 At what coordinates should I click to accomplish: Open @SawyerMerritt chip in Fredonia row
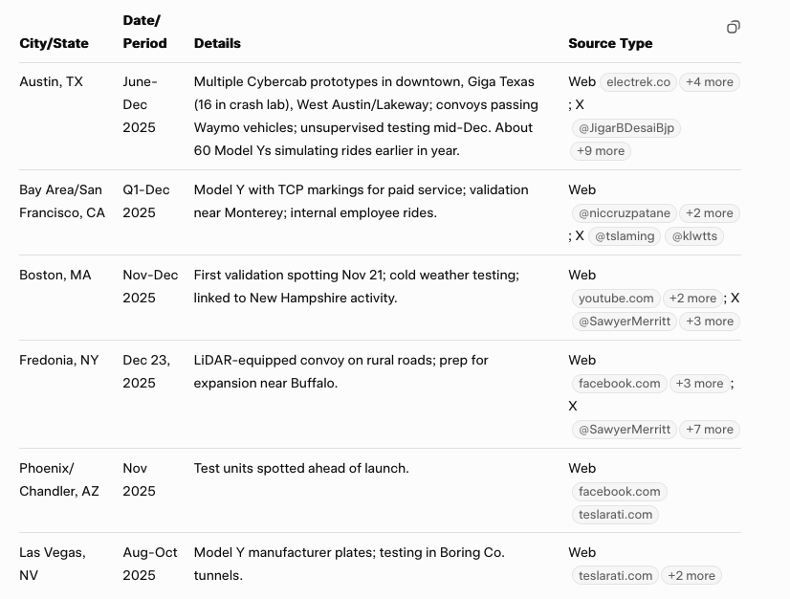[625, 430]
